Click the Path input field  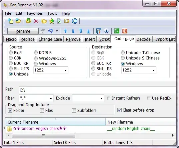pos(98,90)
